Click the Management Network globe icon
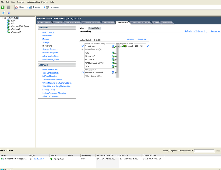 (x=113, y=72)
